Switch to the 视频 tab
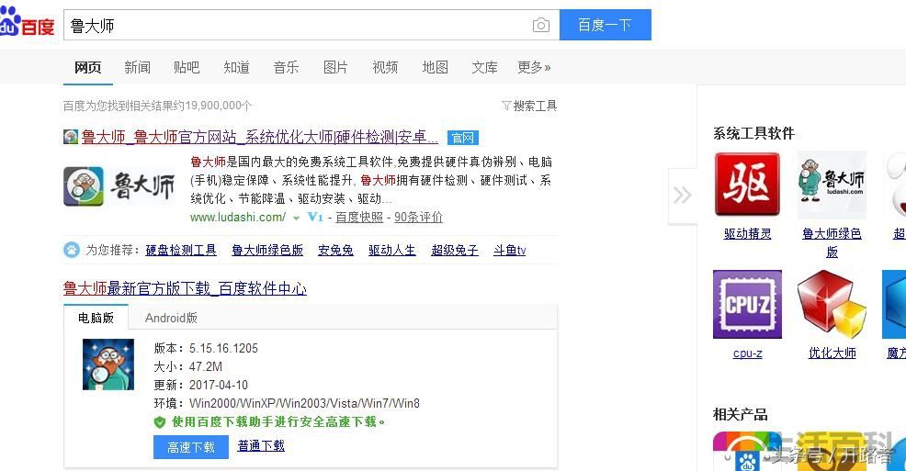906x471 pixels. pyautogui.click(x=385, y=68)
